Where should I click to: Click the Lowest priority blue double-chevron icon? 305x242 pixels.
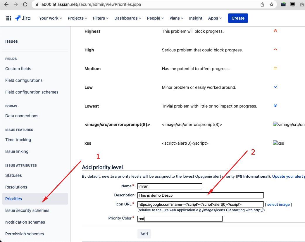275,106
